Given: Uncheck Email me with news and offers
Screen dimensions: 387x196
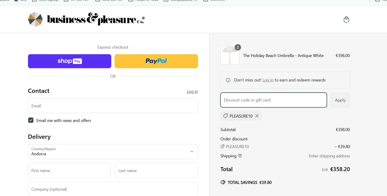Looking at the screenshot, I should 31,120.
